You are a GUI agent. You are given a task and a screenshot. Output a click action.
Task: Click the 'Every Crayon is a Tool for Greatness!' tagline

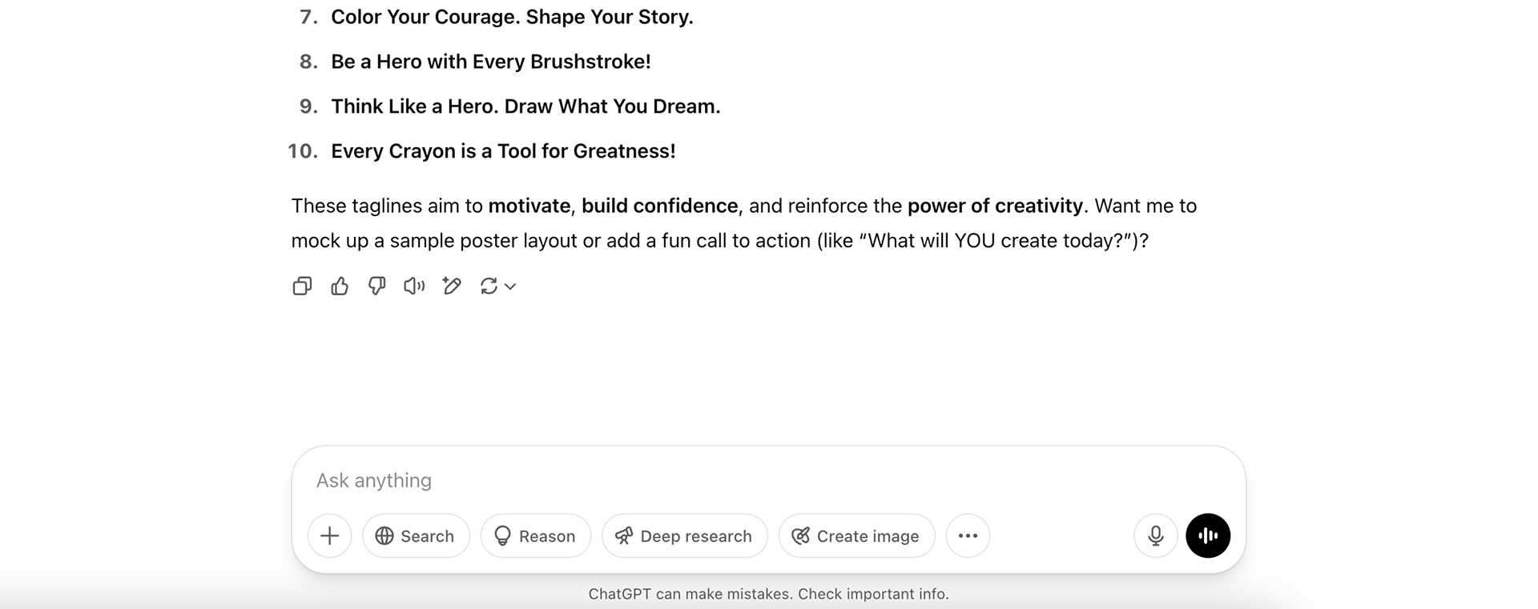coord(503,151)
